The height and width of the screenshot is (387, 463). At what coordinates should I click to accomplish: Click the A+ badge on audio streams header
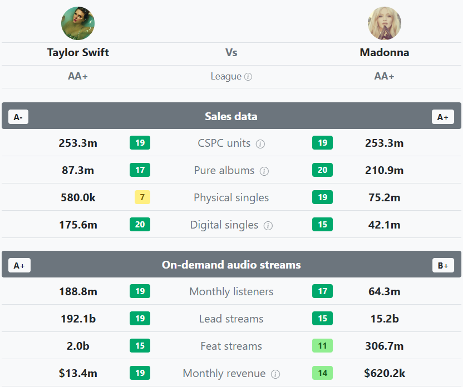pos(19,265)
